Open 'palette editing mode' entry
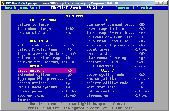This screenshot has height=111, width=169. click(116, 83)
